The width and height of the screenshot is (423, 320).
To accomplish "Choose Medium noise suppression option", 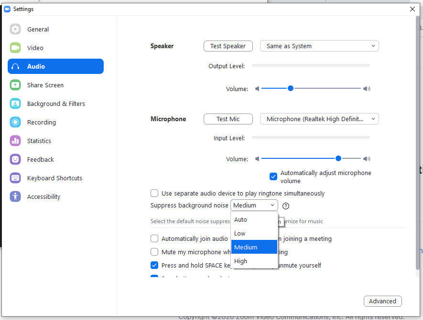I will (254, 247).
